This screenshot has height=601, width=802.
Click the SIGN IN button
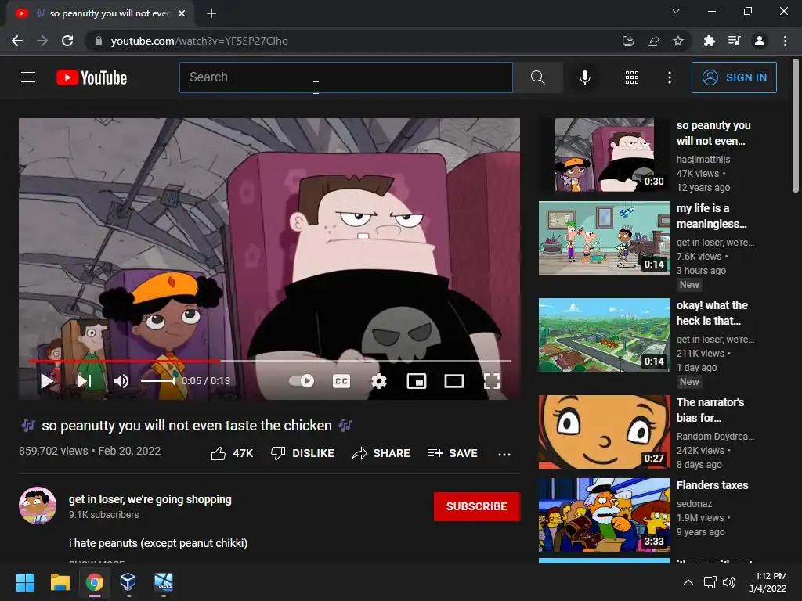pyautogui.click(x=734, y=77)
